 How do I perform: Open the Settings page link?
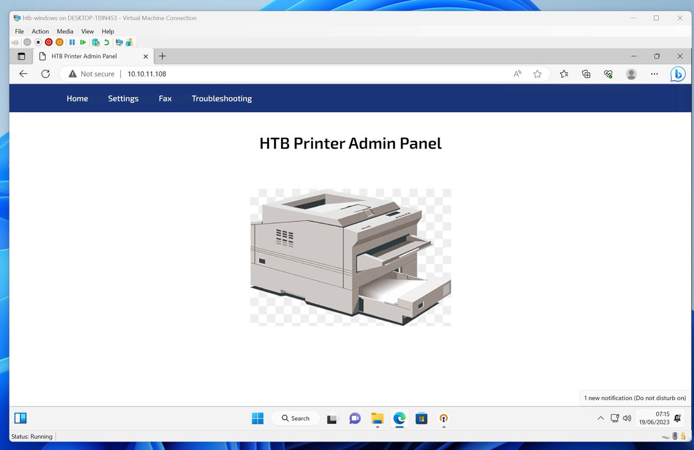click(x=123, y=98)
